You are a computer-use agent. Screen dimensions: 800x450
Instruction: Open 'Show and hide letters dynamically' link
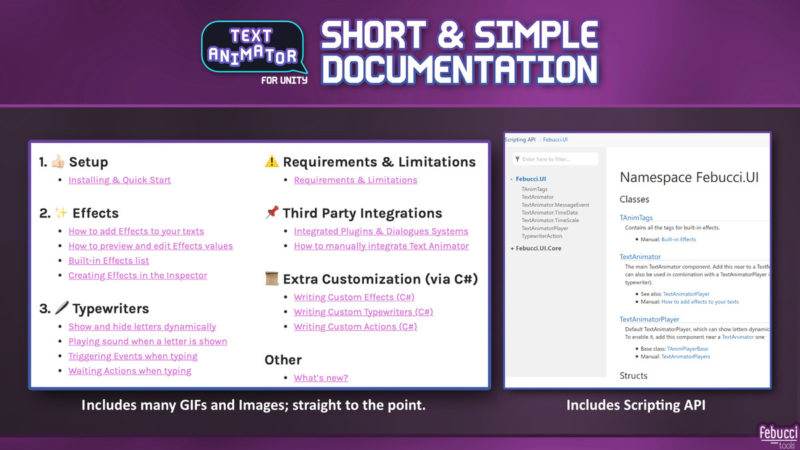[x=142, y=327]
